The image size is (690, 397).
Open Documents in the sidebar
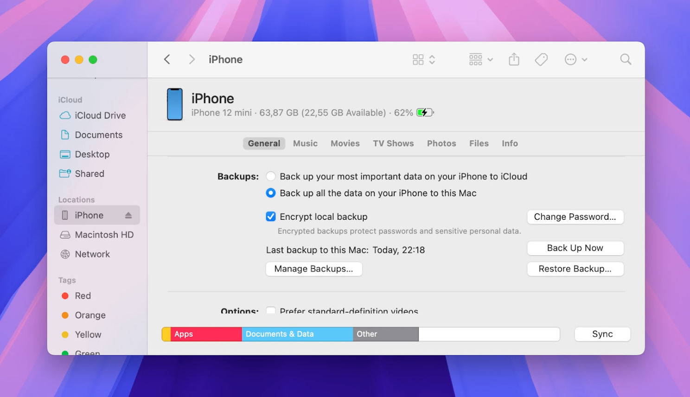click(93, 135)
